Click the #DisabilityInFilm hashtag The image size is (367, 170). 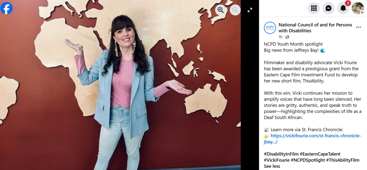tap(281, 154)
